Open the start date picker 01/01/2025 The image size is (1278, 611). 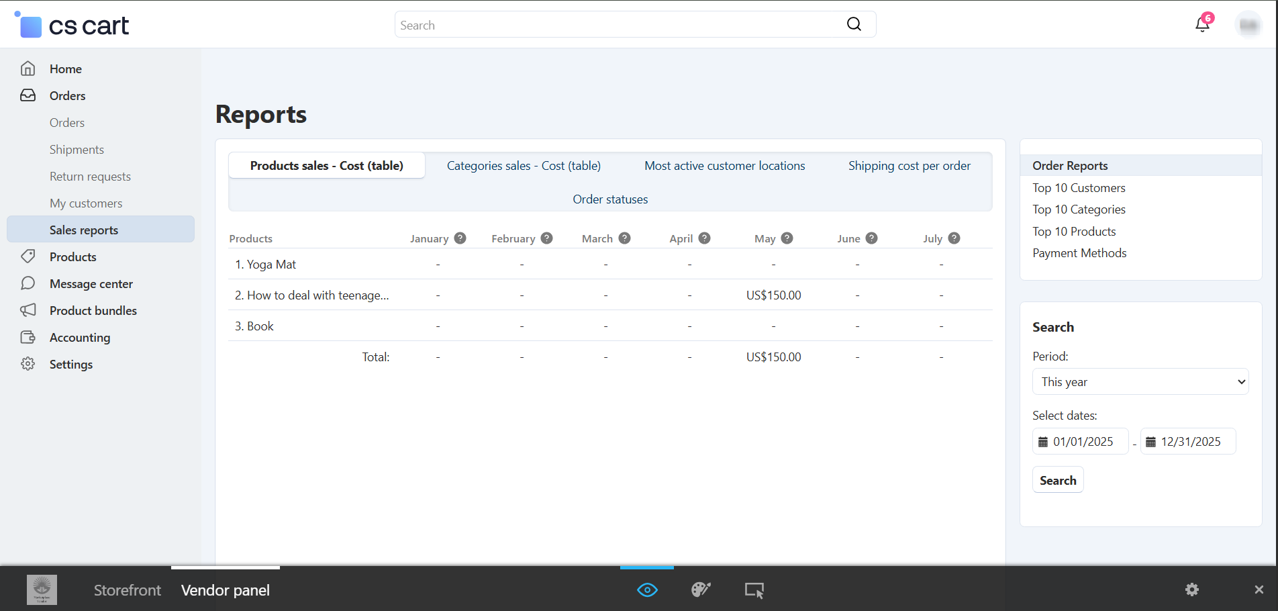(1081, 442)
